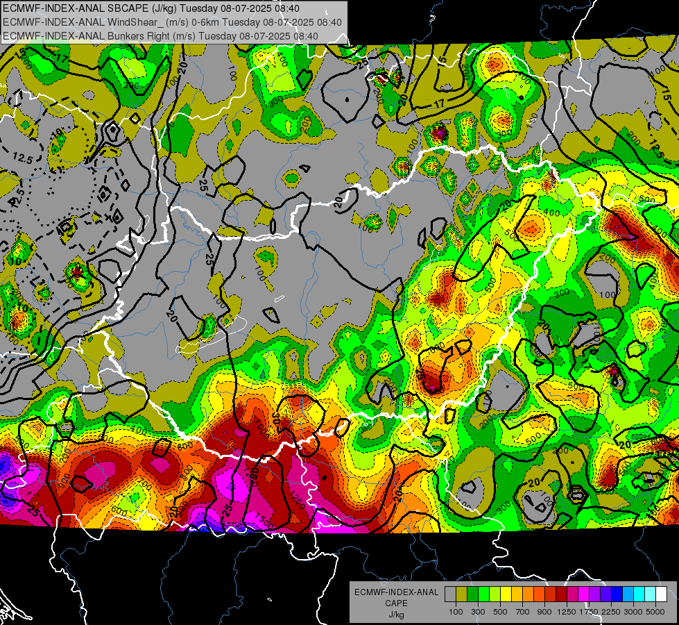Screen dimensions: 679x625
Task: Click the pure blue CAPE legend swatch
Action: (617, 594)
